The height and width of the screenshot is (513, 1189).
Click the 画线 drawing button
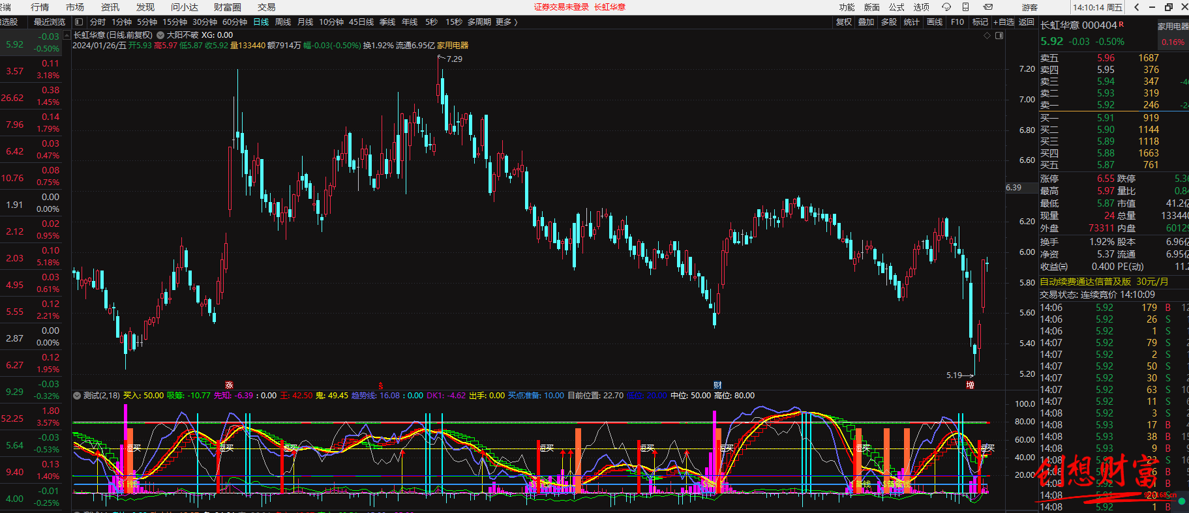coord(935,22)
